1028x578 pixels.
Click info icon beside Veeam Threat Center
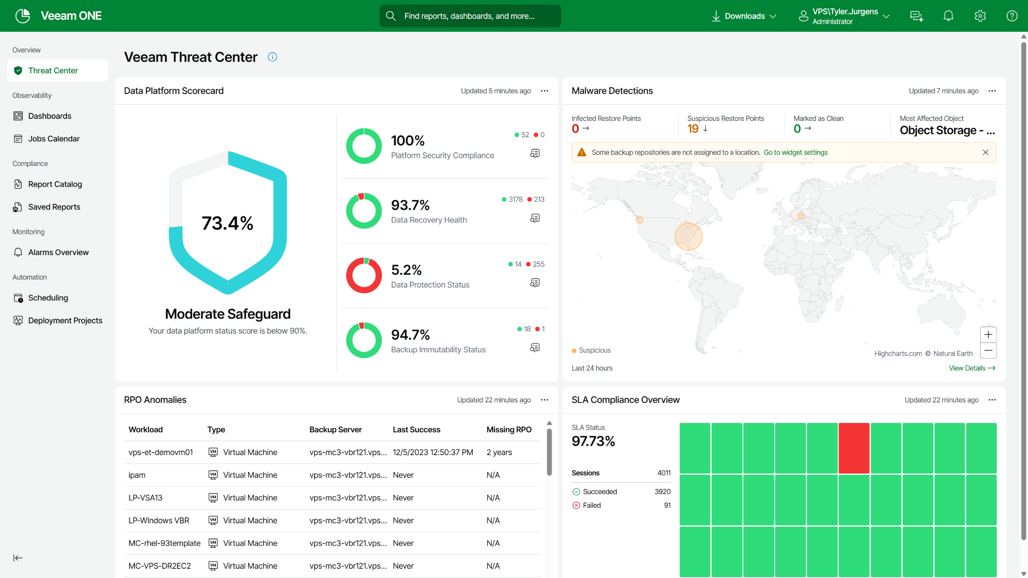272,57
